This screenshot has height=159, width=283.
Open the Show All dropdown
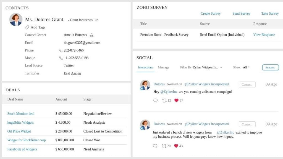point(245,67)
